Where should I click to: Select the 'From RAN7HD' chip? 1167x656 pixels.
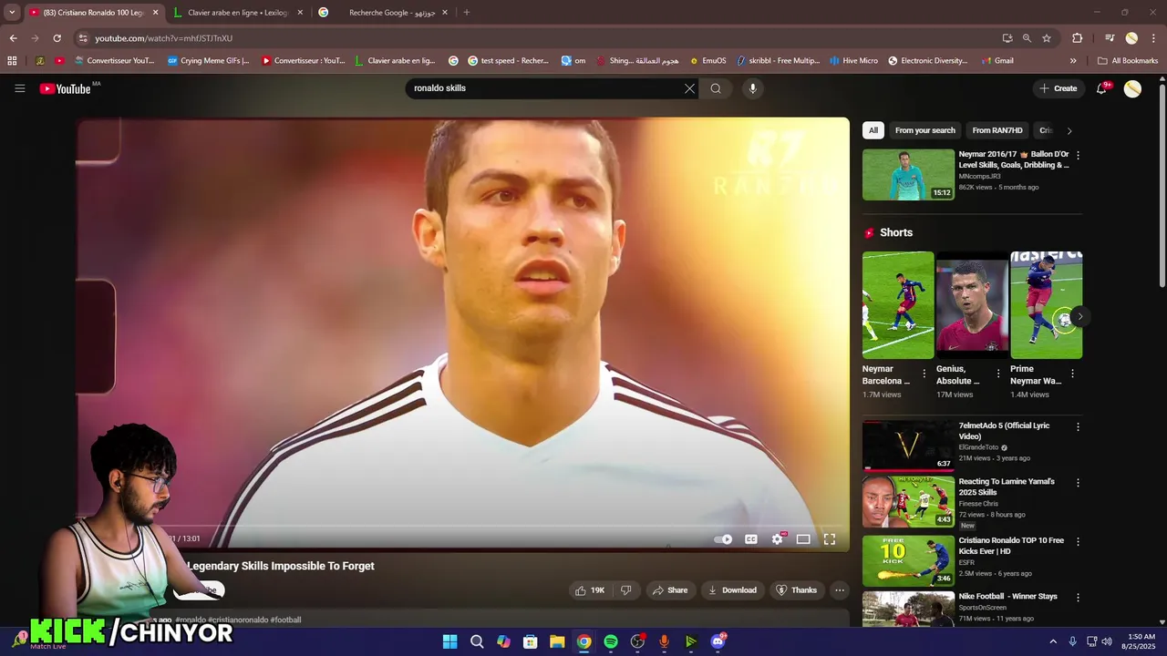point(997,130)
